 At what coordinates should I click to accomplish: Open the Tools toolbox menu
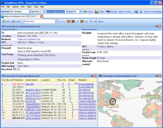coord(17,22)
